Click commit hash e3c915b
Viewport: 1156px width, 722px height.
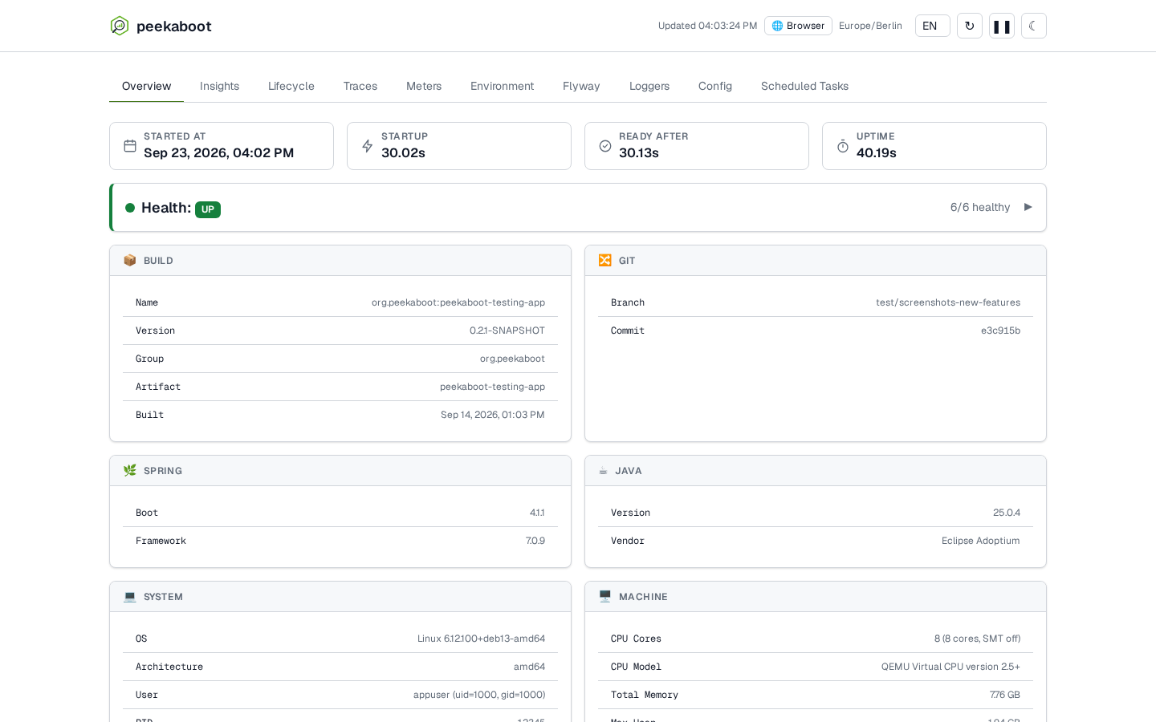pyautogui.click(x=1000, y=331)
